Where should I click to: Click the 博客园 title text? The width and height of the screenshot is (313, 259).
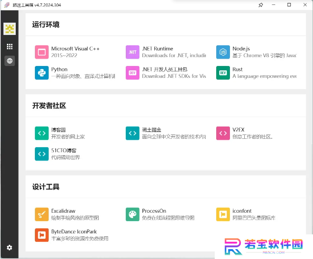pyautogui.click(x=58, y=130)
